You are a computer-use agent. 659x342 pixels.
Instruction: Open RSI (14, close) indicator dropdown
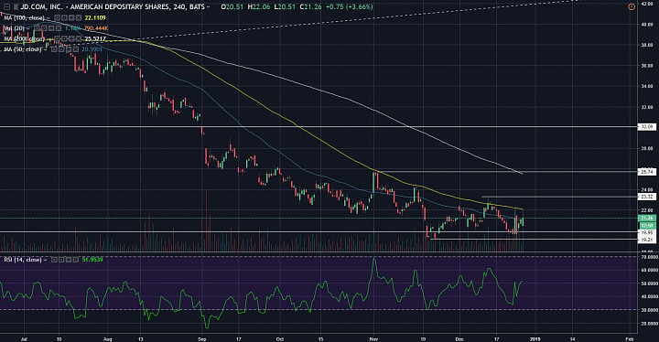click(x=46, y=260)
